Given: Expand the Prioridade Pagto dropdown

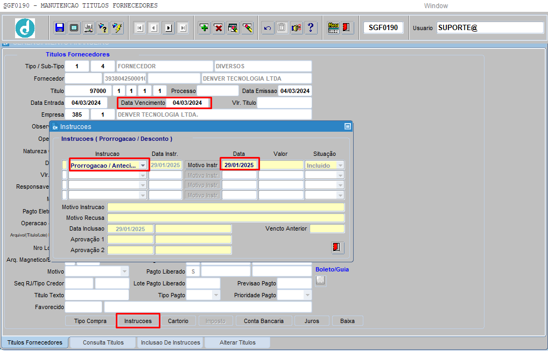Looking at the screenshot, I should (307, 295).
